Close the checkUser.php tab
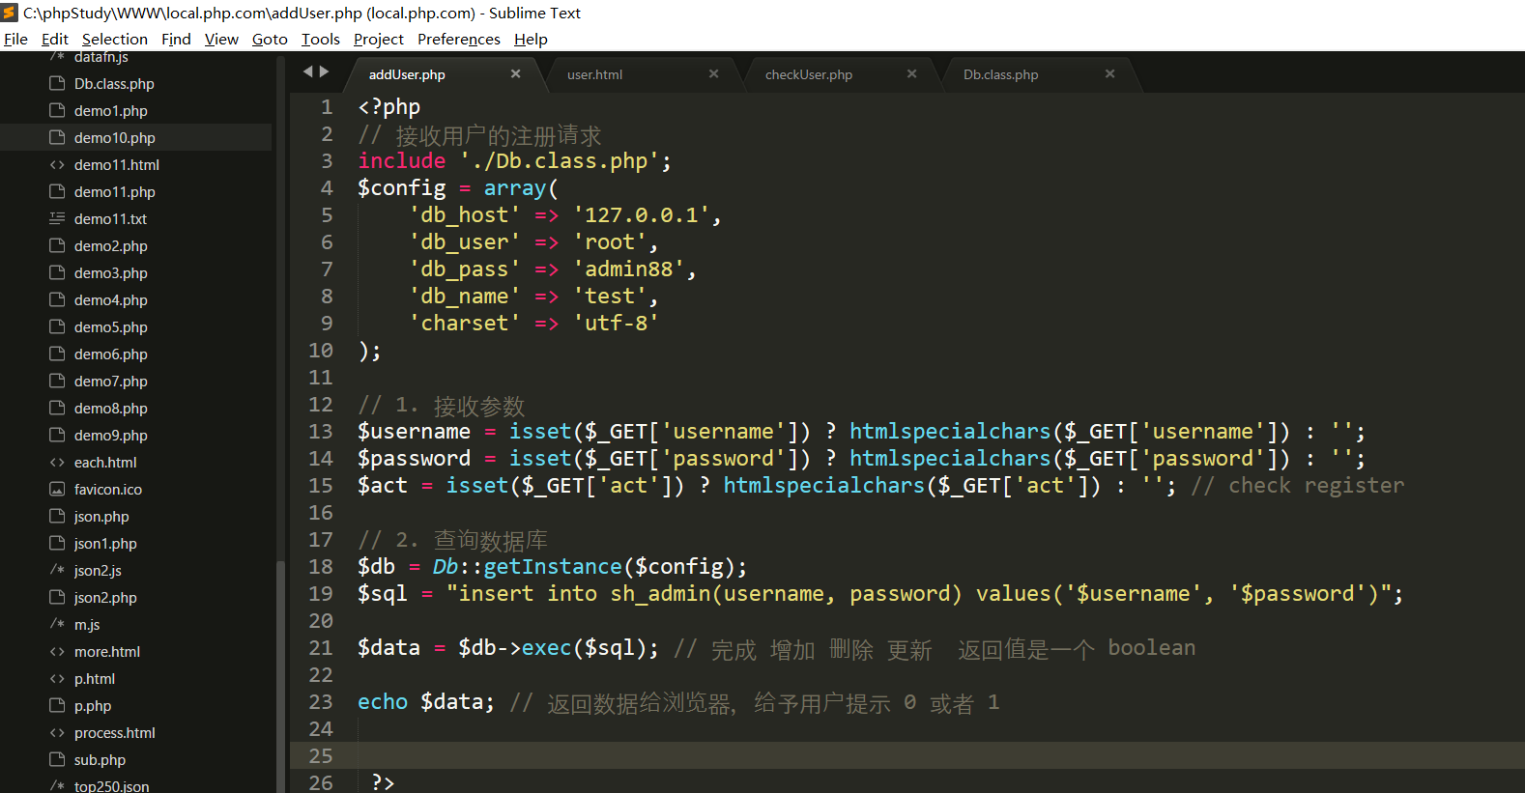 [911, 73]
